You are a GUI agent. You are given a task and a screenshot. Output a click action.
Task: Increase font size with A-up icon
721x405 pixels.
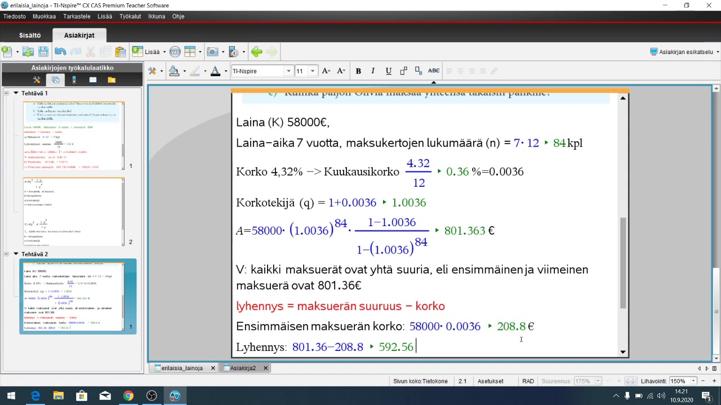(326, 71)
